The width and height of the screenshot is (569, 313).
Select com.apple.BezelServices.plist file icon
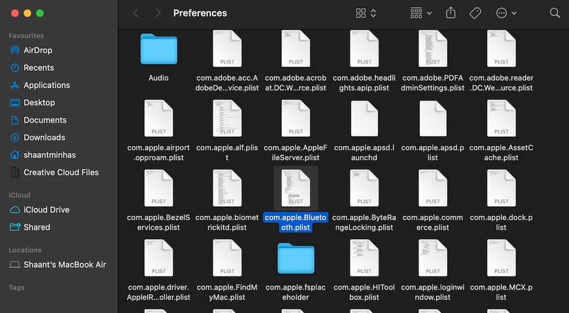159,188
